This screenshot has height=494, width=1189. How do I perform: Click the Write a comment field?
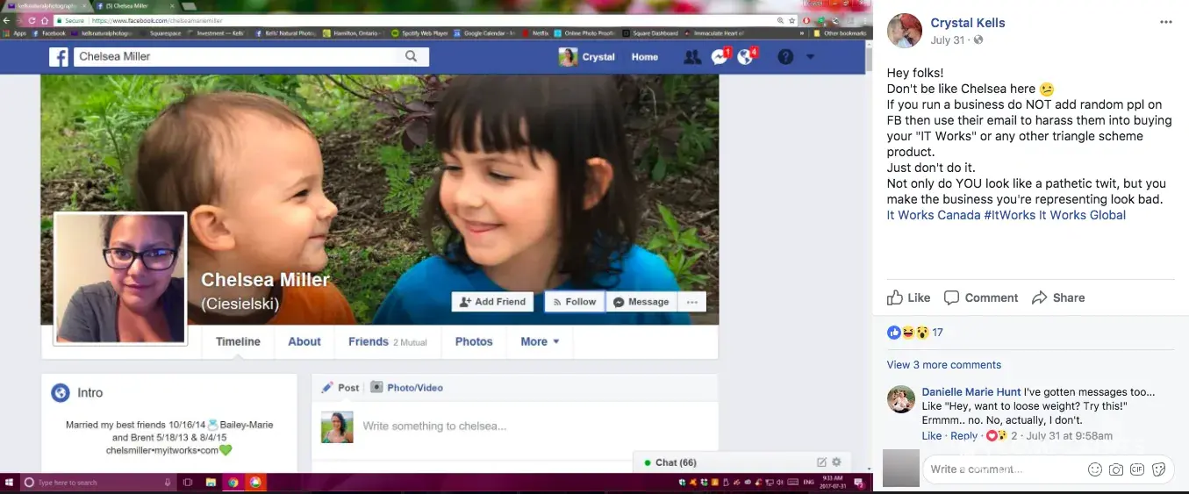(1000, 469)
